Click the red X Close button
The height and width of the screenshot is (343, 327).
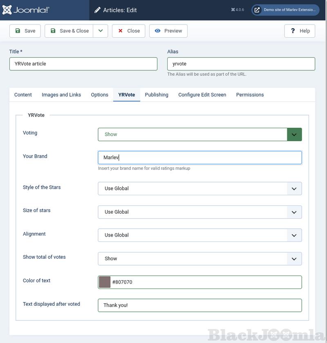pos(128,31)
